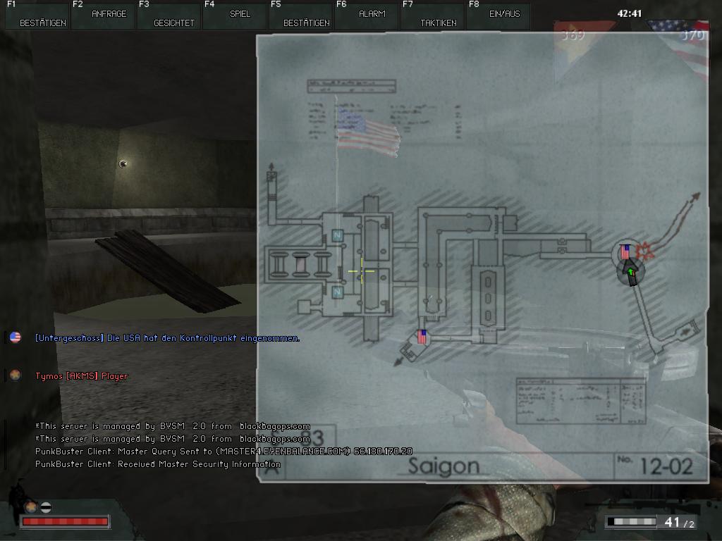The image size is (722, 541).
Task: Click the yellow crosshair on the map
Action: click(362, 271)
